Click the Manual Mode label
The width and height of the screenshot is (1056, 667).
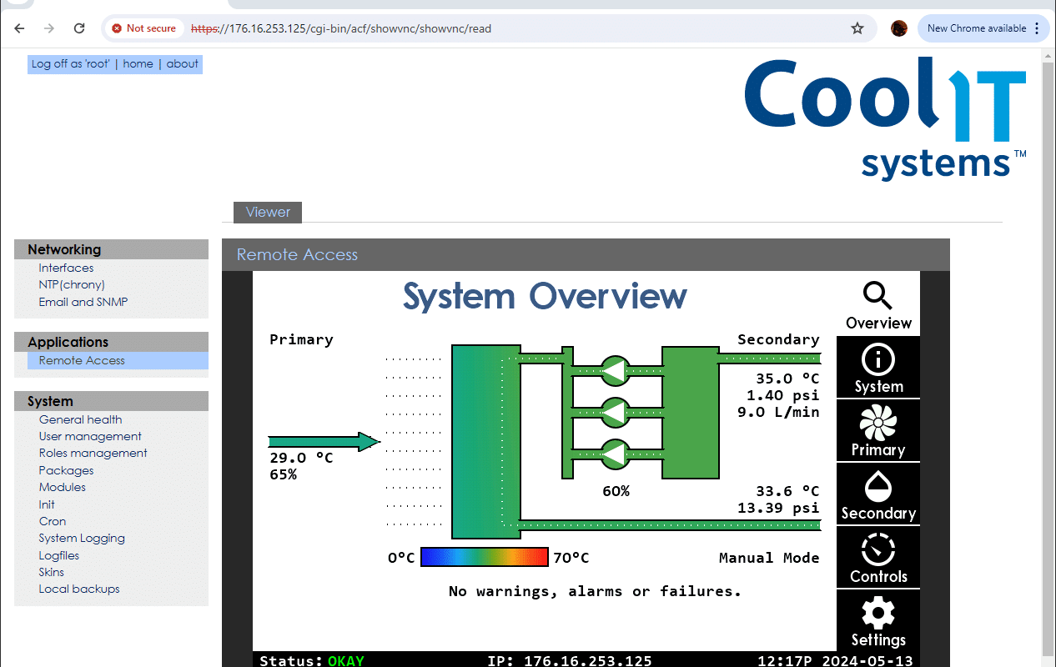tap(769, 558)
